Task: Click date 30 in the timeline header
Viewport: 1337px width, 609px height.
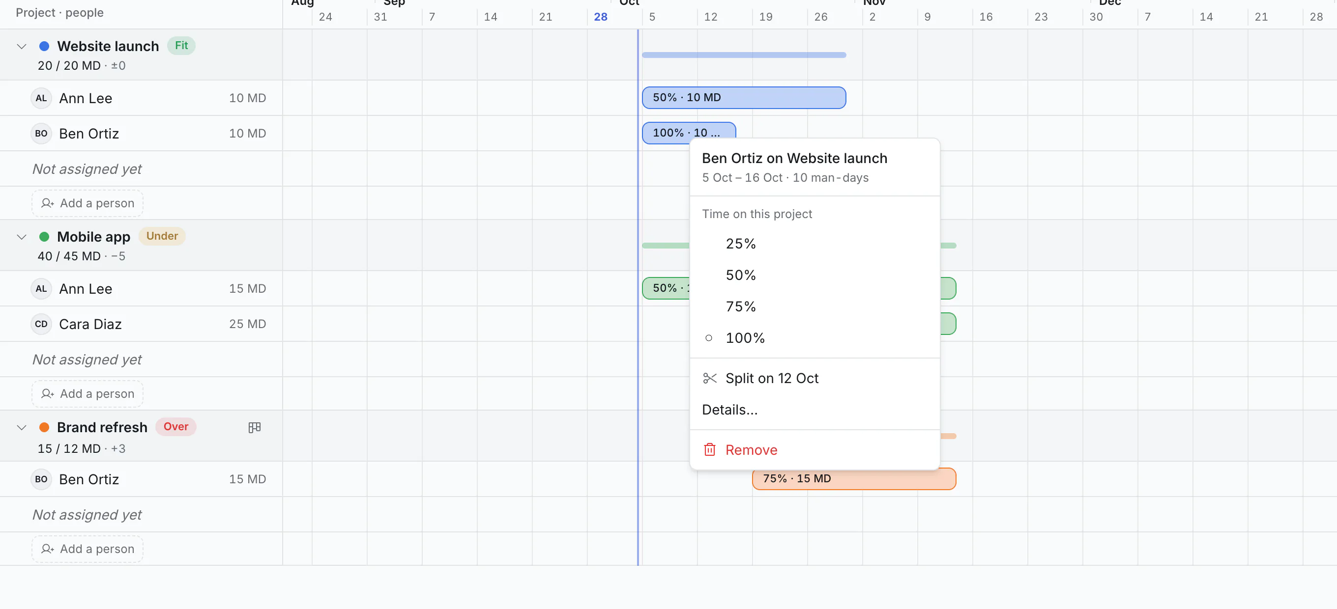Action: click(x=1096, y=17)
